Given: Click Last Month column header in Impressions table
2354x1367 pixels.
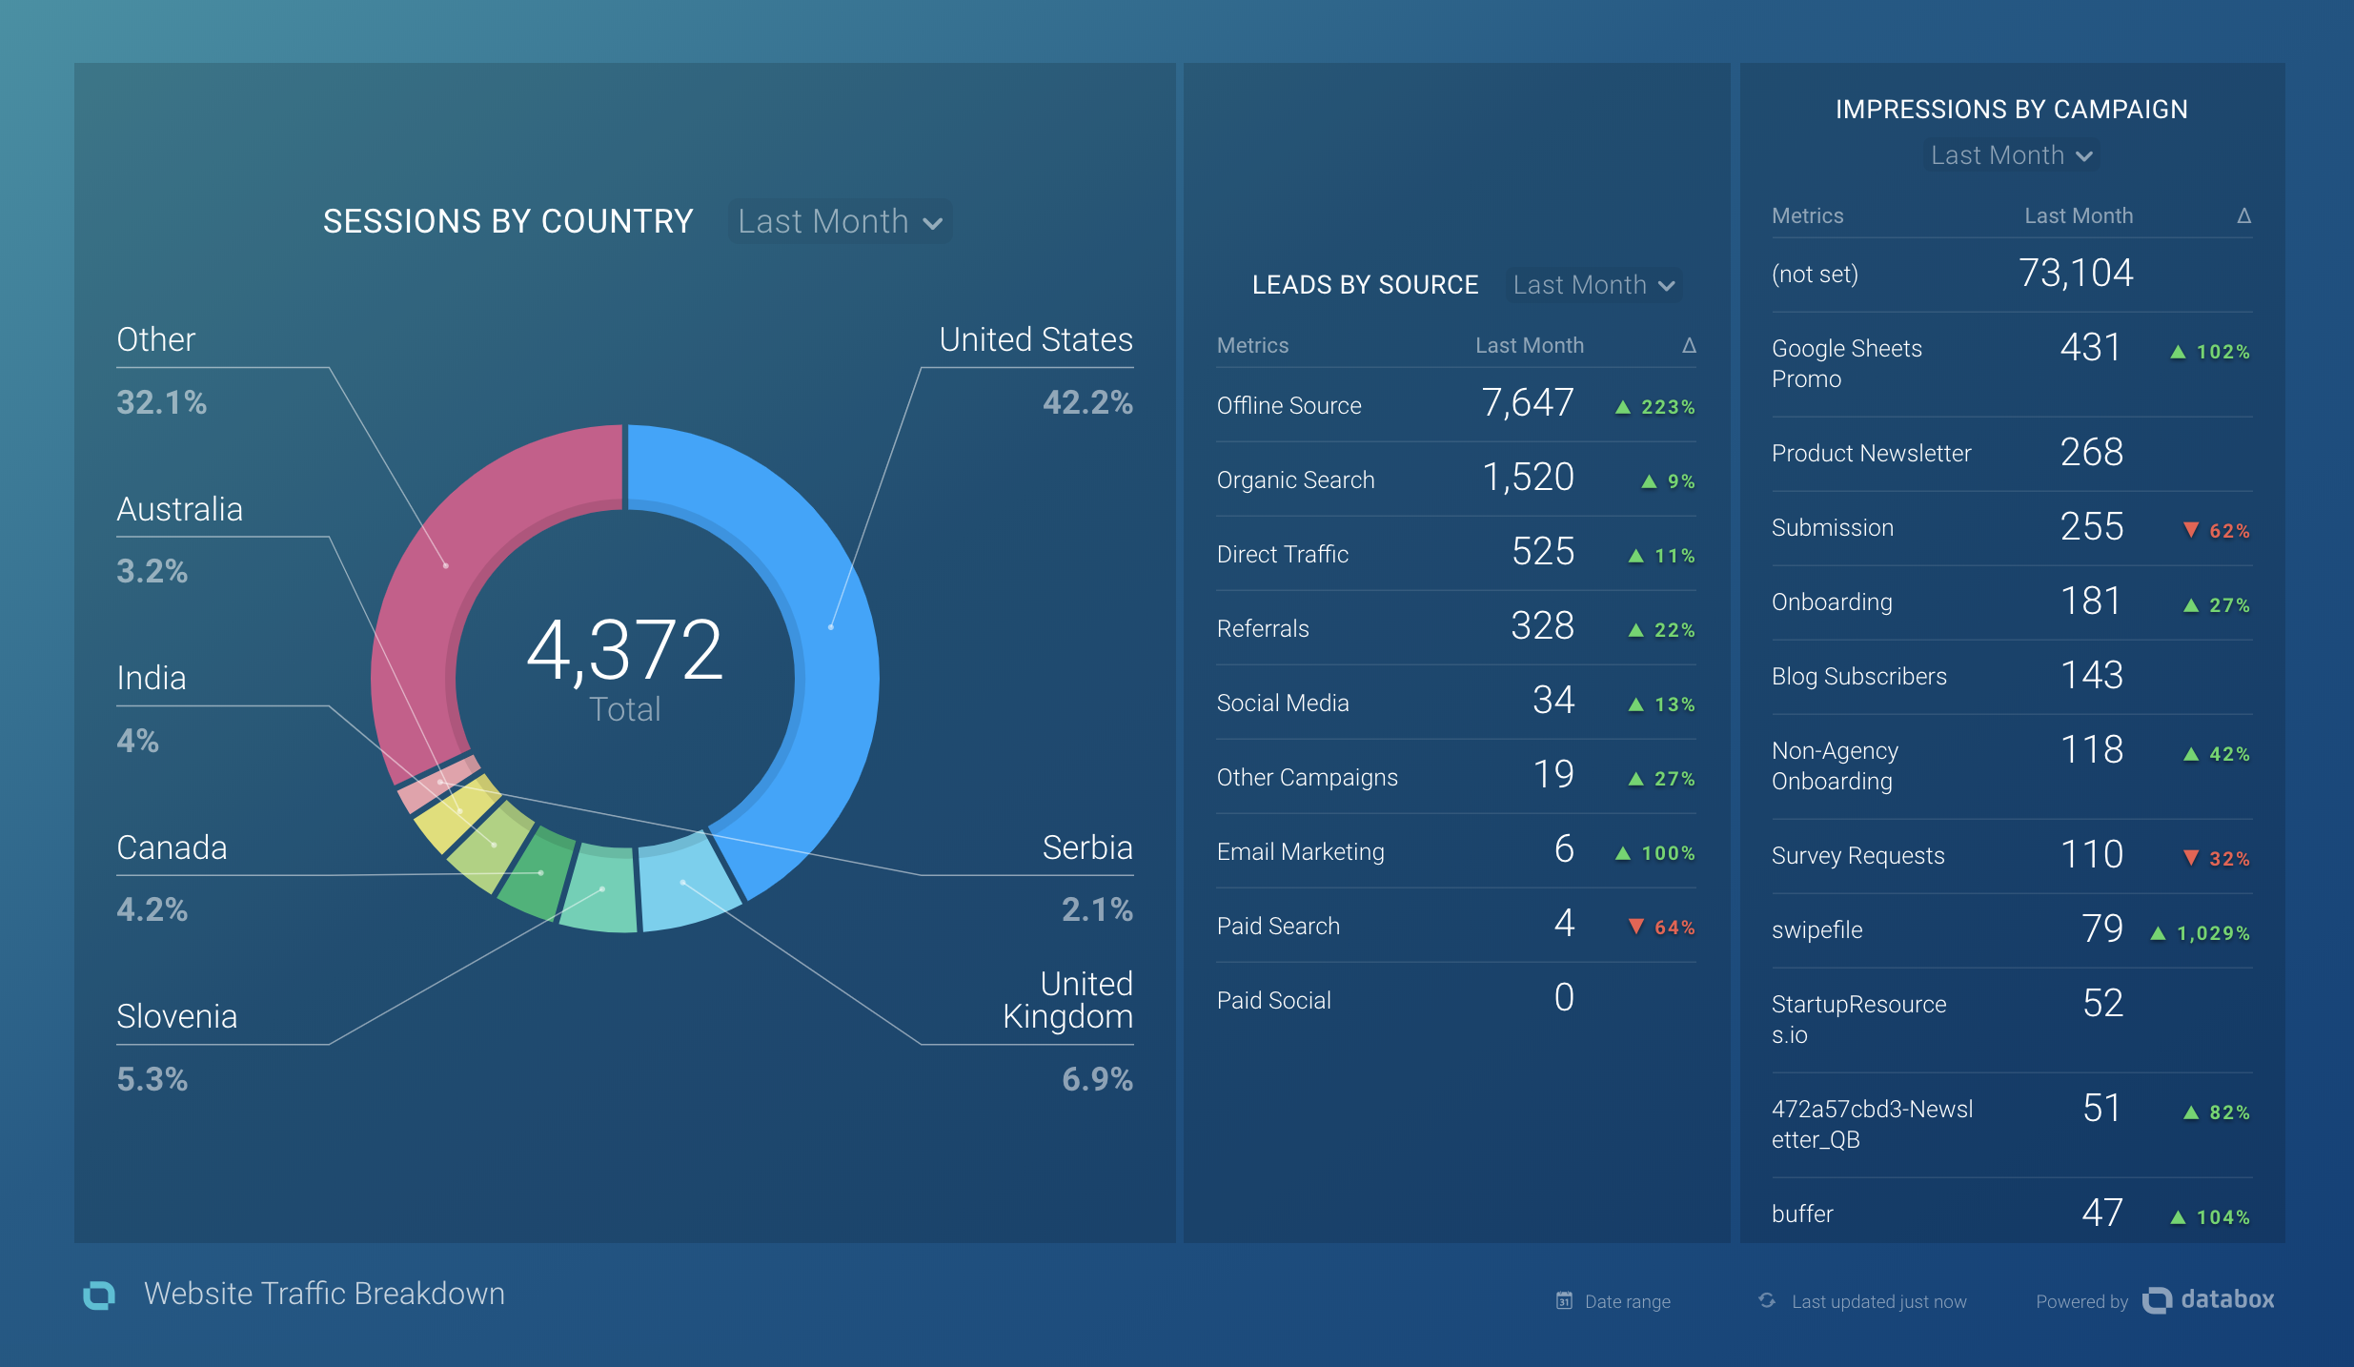Looking at the screenshot, I should click(x=2078, y=215).
